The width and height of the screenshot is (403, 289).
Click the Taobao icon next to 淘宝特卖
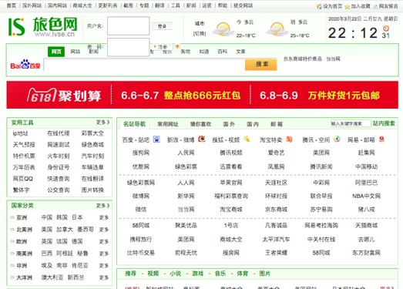[289, 139]
